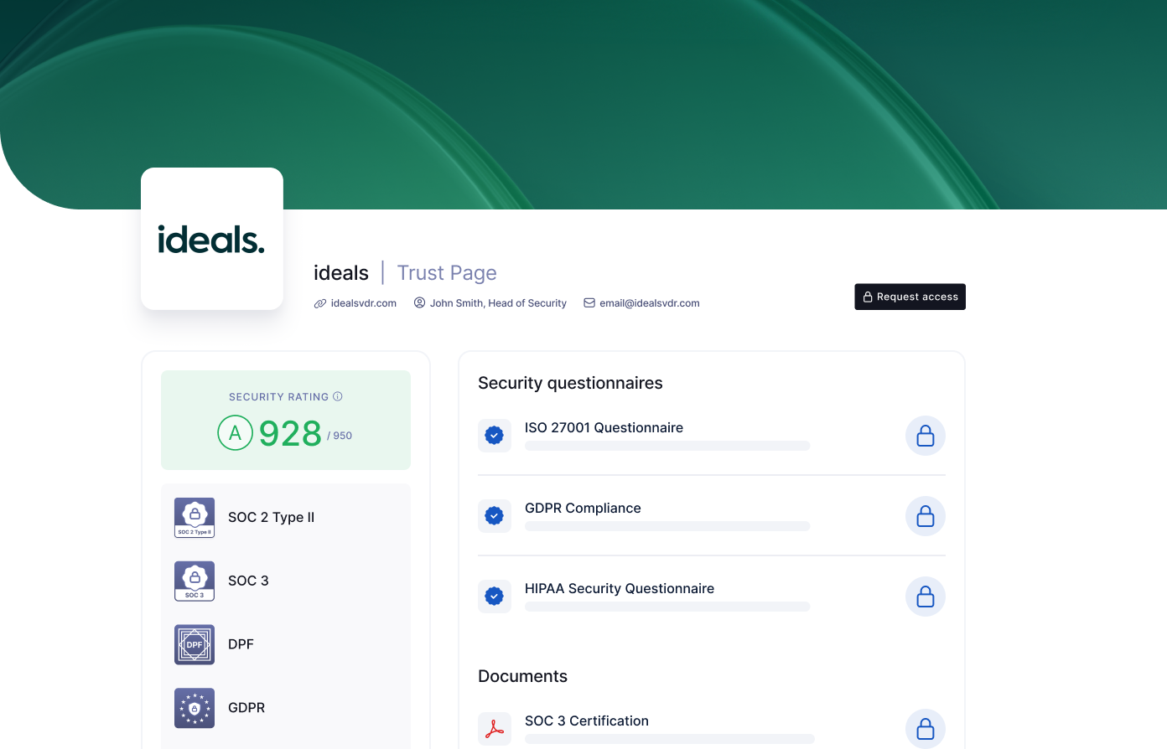Click the placeholder bar under GDPR Compliance
The image size is (1167, 749).
coord(667,526)
